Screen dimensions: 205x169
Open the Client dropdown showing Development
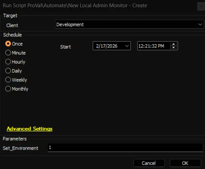(x=130, y=24)
